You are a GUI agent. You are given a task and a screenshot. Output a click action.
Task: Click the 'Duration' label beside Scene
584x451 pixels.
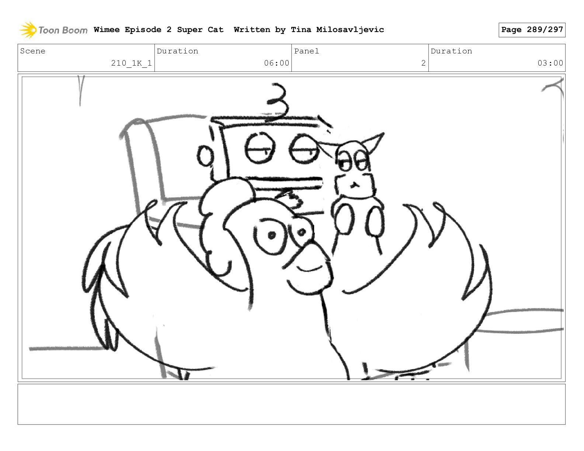[178, 51]
